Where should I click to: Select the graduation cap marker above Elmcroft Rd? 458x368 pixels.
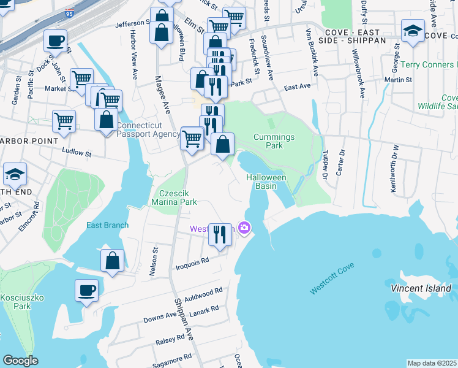[15, 175]
